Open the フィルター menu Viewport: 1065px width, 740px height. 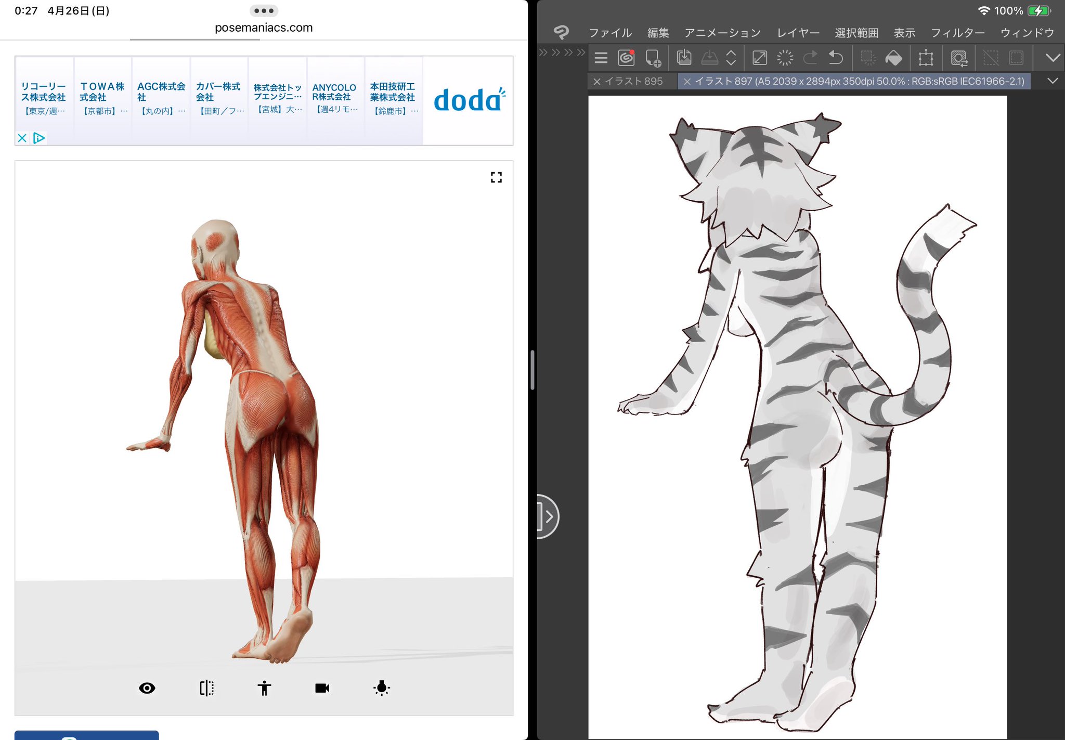pyautogui.click(x=957, y=33)
